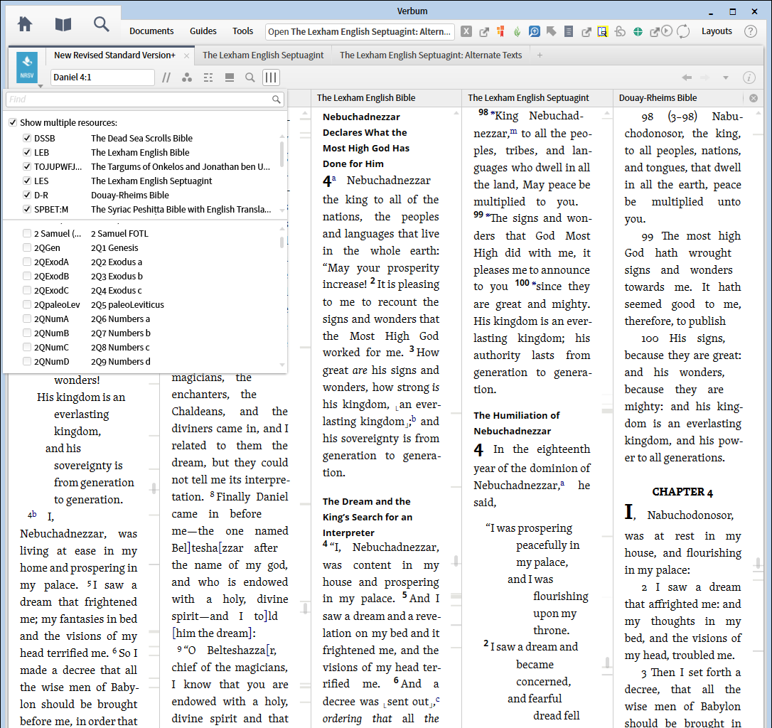Open the NRSV panel menu dropdown arrow
Image resolution: width=772 pixels, height=728 pixels.
pos(41,86)
